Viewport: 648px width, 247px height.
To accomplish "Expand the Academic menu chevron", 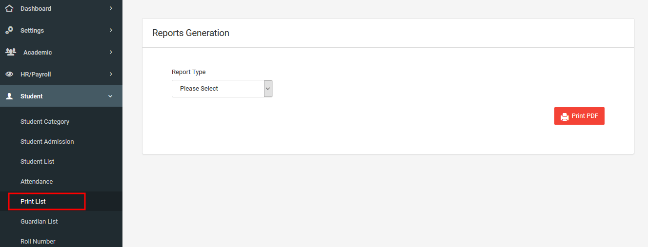I will coord(111,52).
